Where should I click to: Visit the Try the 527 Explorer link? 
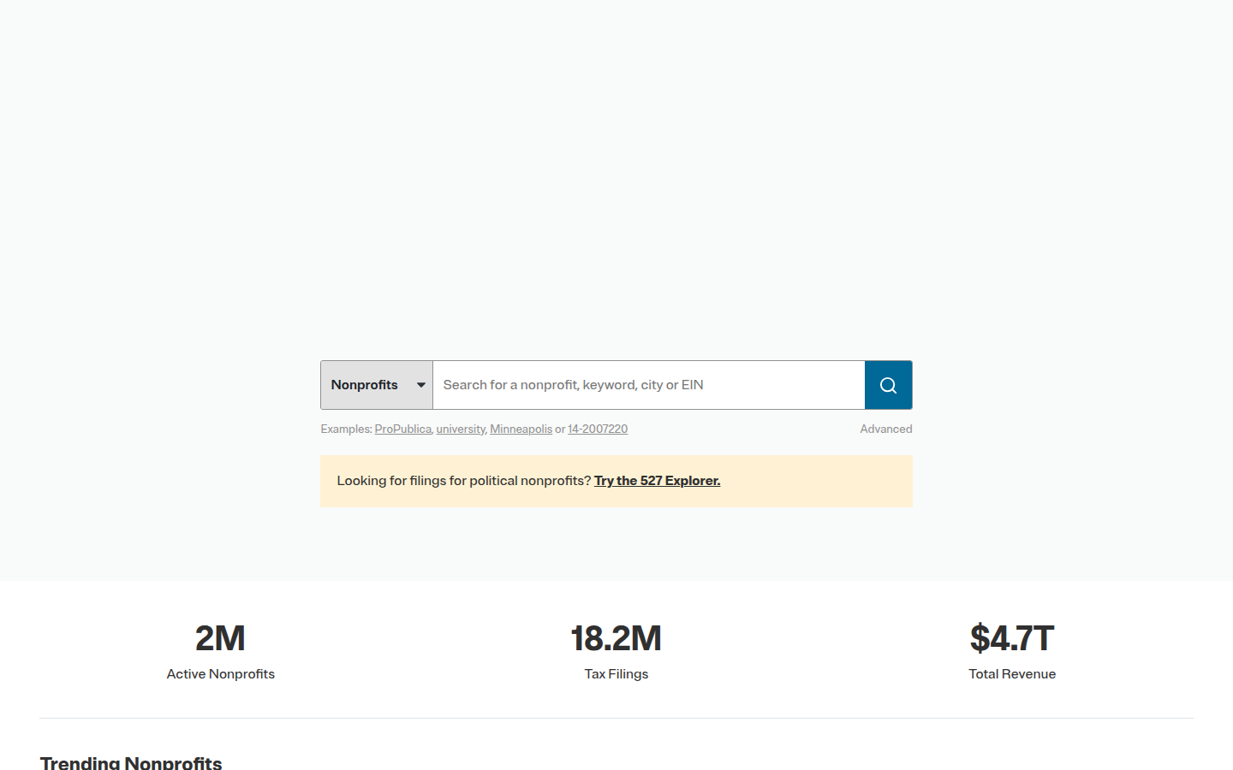point(657,481)
